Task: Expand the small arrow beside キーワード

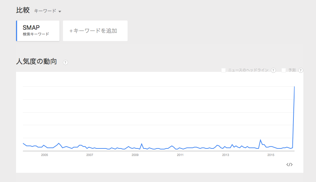Action: point(60,12)
